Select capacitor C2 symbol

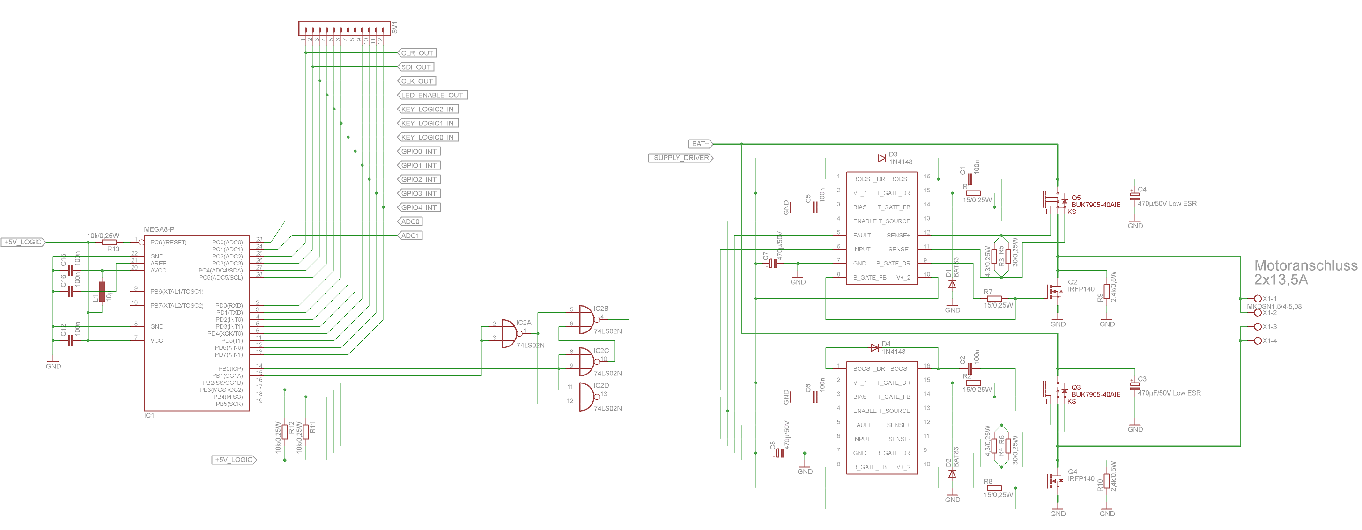pyautogui.click(x=969, y=369)
